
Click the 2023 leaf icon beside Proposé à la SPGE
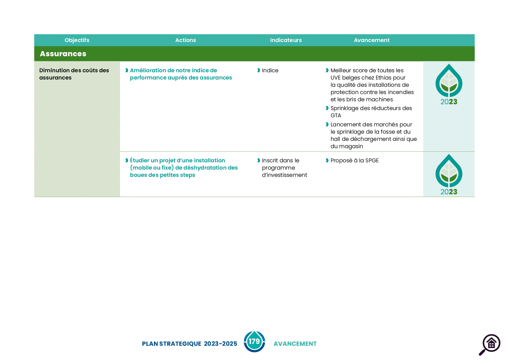pyautogui.click(x=449, y=175)
